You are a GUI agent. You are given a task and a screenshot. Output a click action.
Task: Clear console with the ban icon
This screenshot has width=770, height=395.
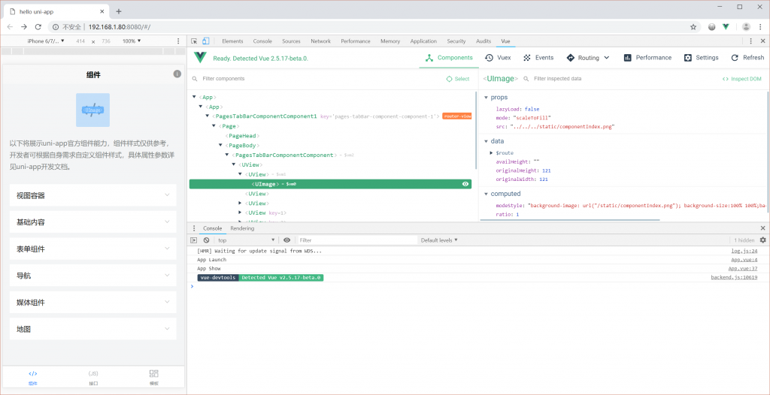click(206, 240)
